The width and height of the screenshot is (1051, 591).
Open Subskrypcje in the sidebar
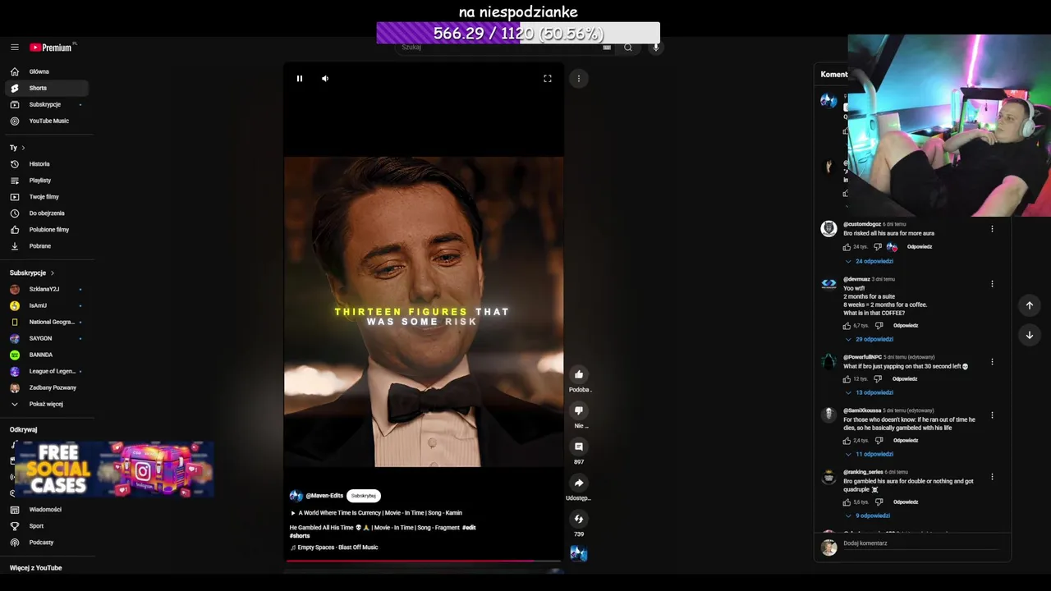(47, 104)
